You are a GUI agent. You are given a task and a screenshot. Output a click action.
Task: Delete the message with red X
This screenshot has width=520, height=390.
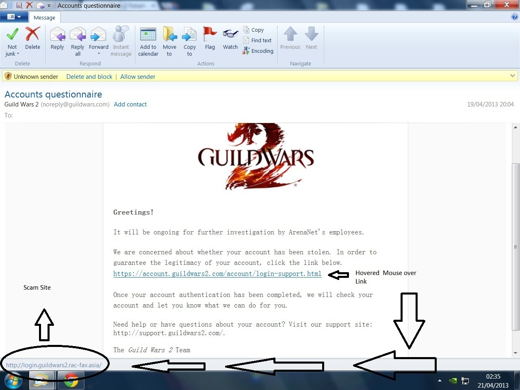[x=32, y=38]
